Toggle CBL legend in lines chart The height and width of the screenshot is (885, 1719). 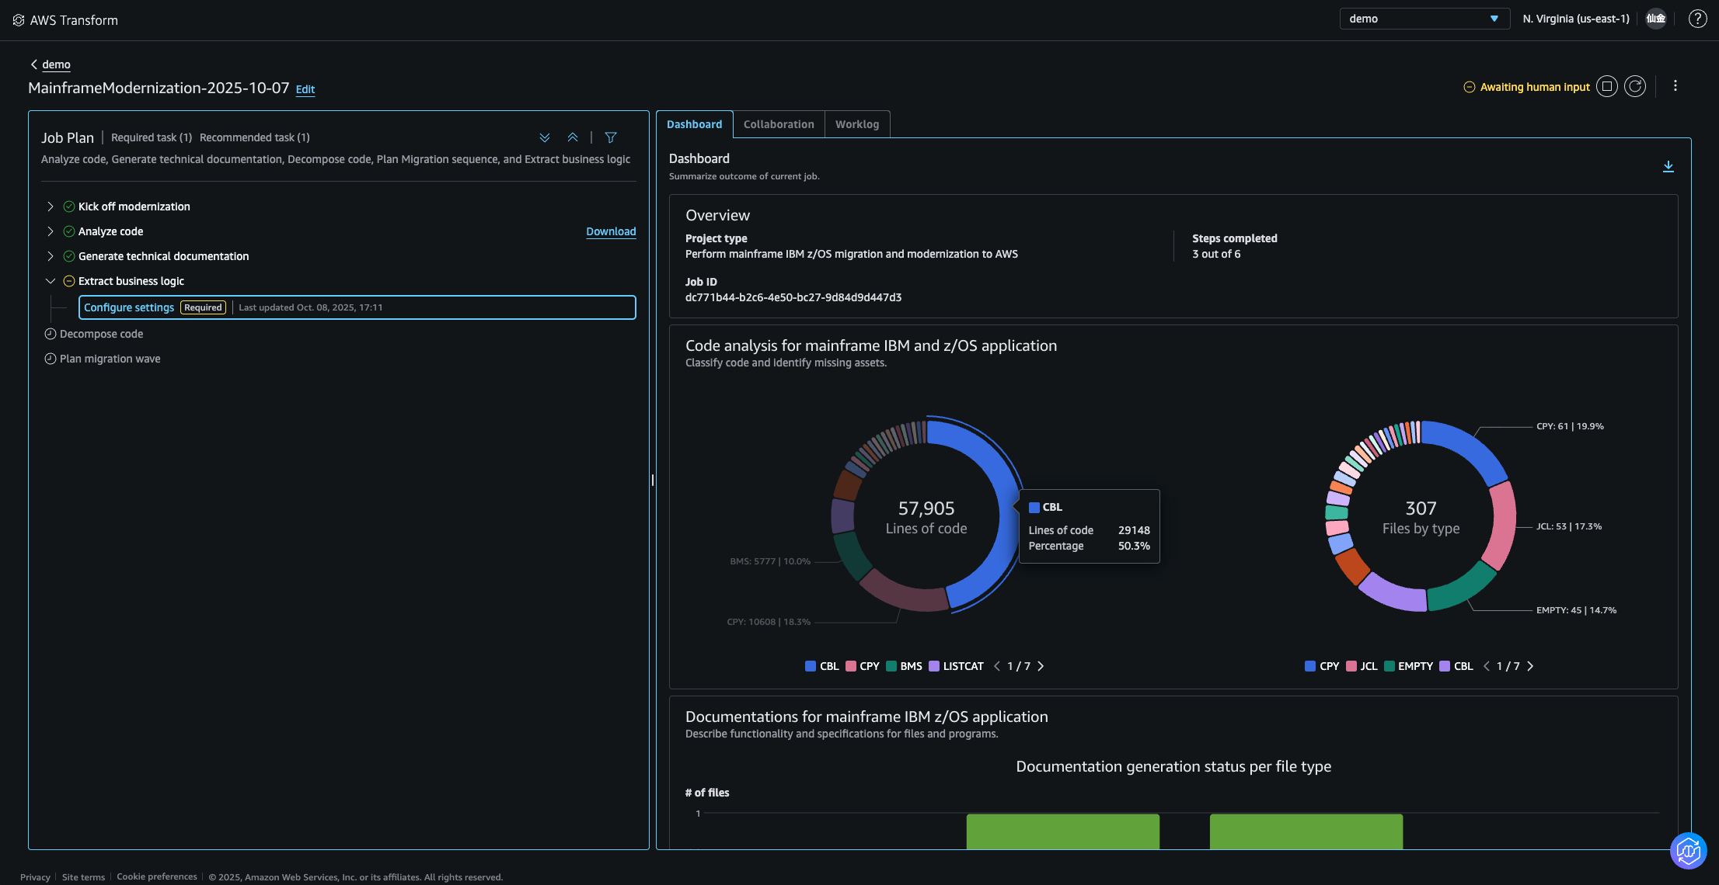coord(822,666)
